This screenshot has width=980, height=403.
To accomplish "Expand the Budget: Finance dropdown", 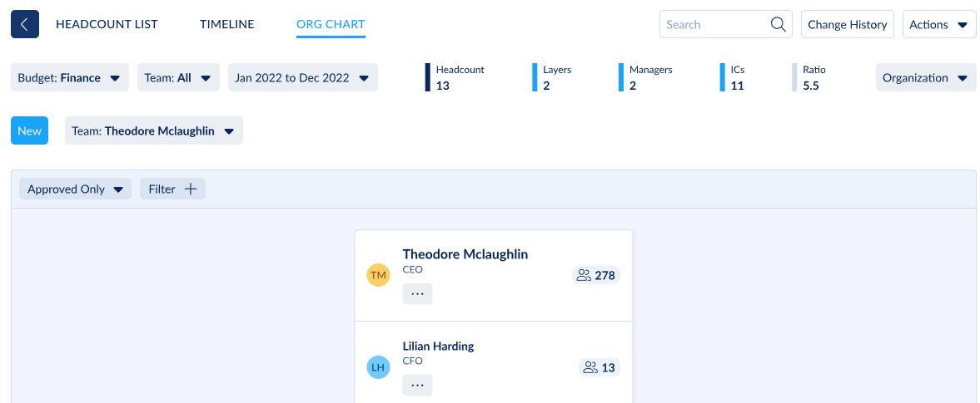I will (70, 78).
